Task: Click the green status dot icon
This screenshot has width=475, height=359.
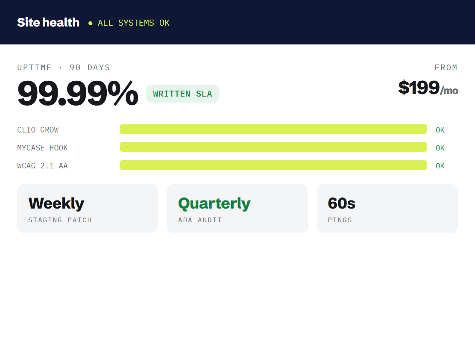Action: pos(90,23)
